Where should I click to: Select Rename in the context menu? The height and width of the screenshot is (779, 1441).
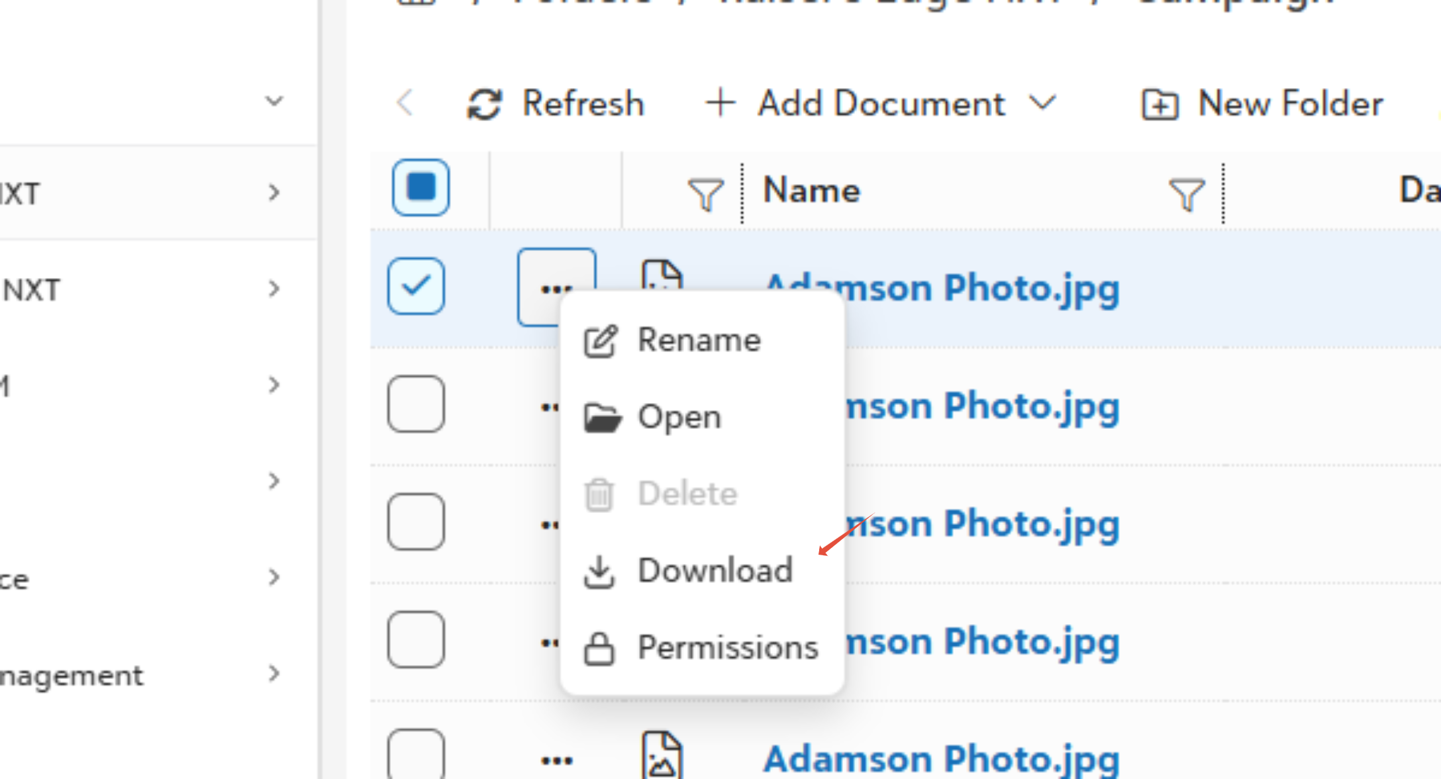[698, 340]
